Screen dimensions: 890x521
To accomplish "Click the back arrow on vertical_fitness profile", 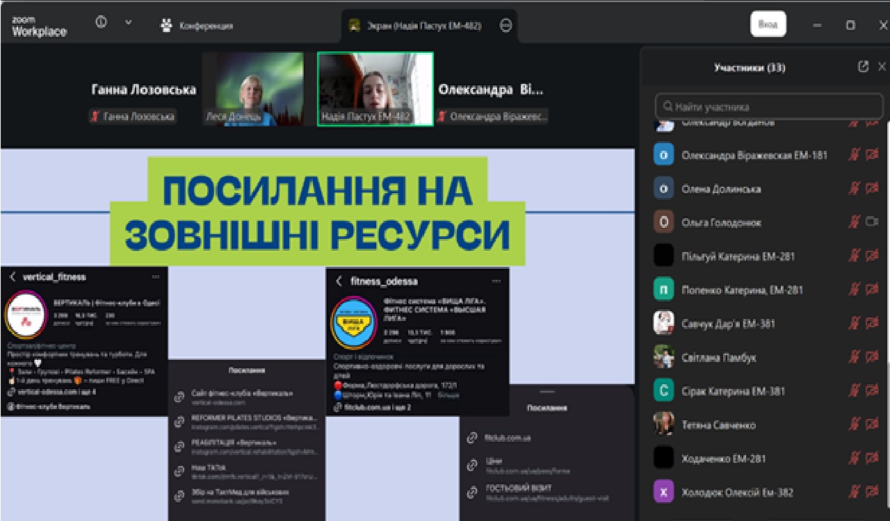I will [x=13, y=277].
